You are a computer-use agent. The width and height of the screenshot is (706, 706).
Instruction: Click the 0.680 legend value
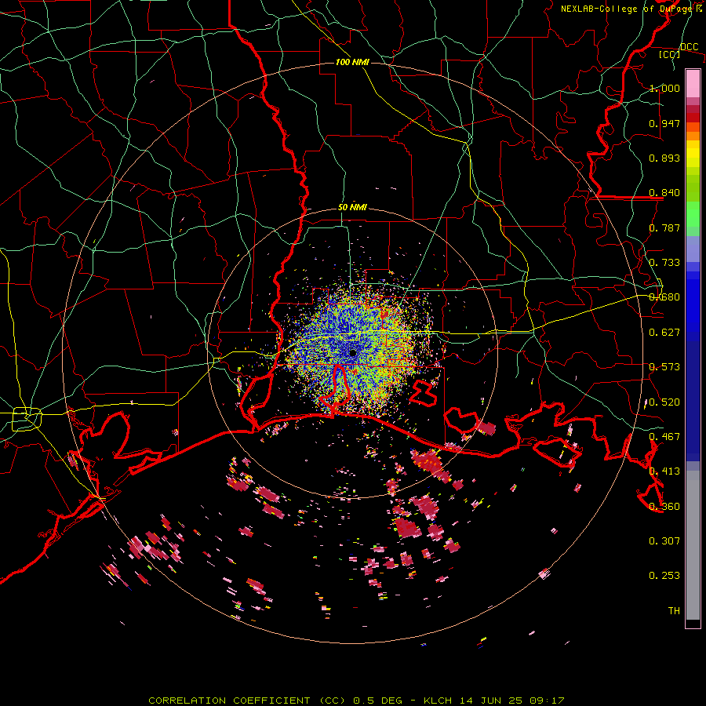pos(664,297)
